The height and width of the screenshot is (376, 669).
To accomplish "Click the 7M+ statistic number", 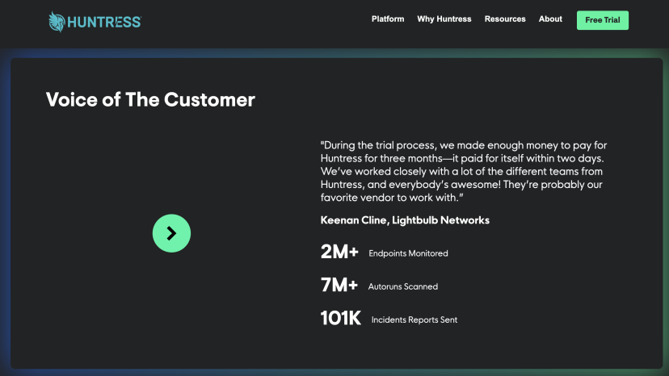I will click(x=339, y=285).
